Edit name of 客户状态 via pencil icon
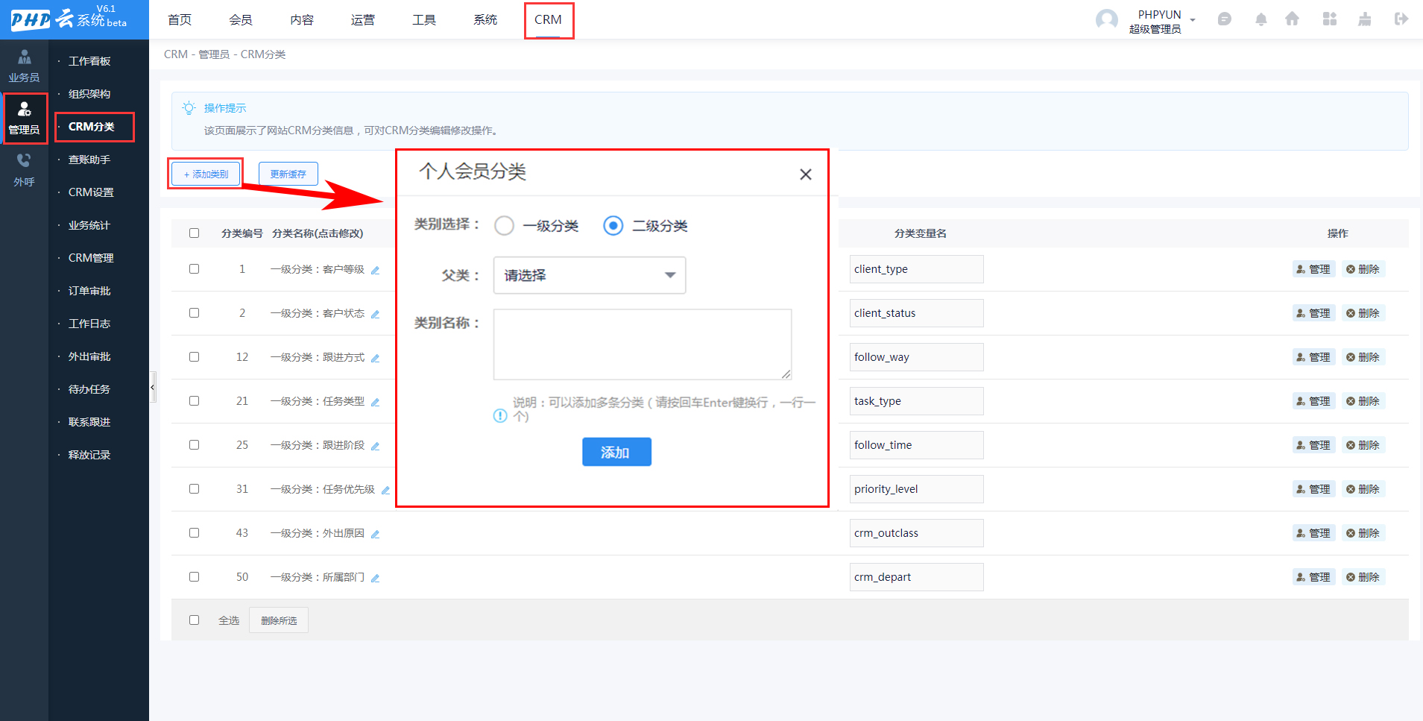The image size is (1423, 721). click(x=375, y=314)
